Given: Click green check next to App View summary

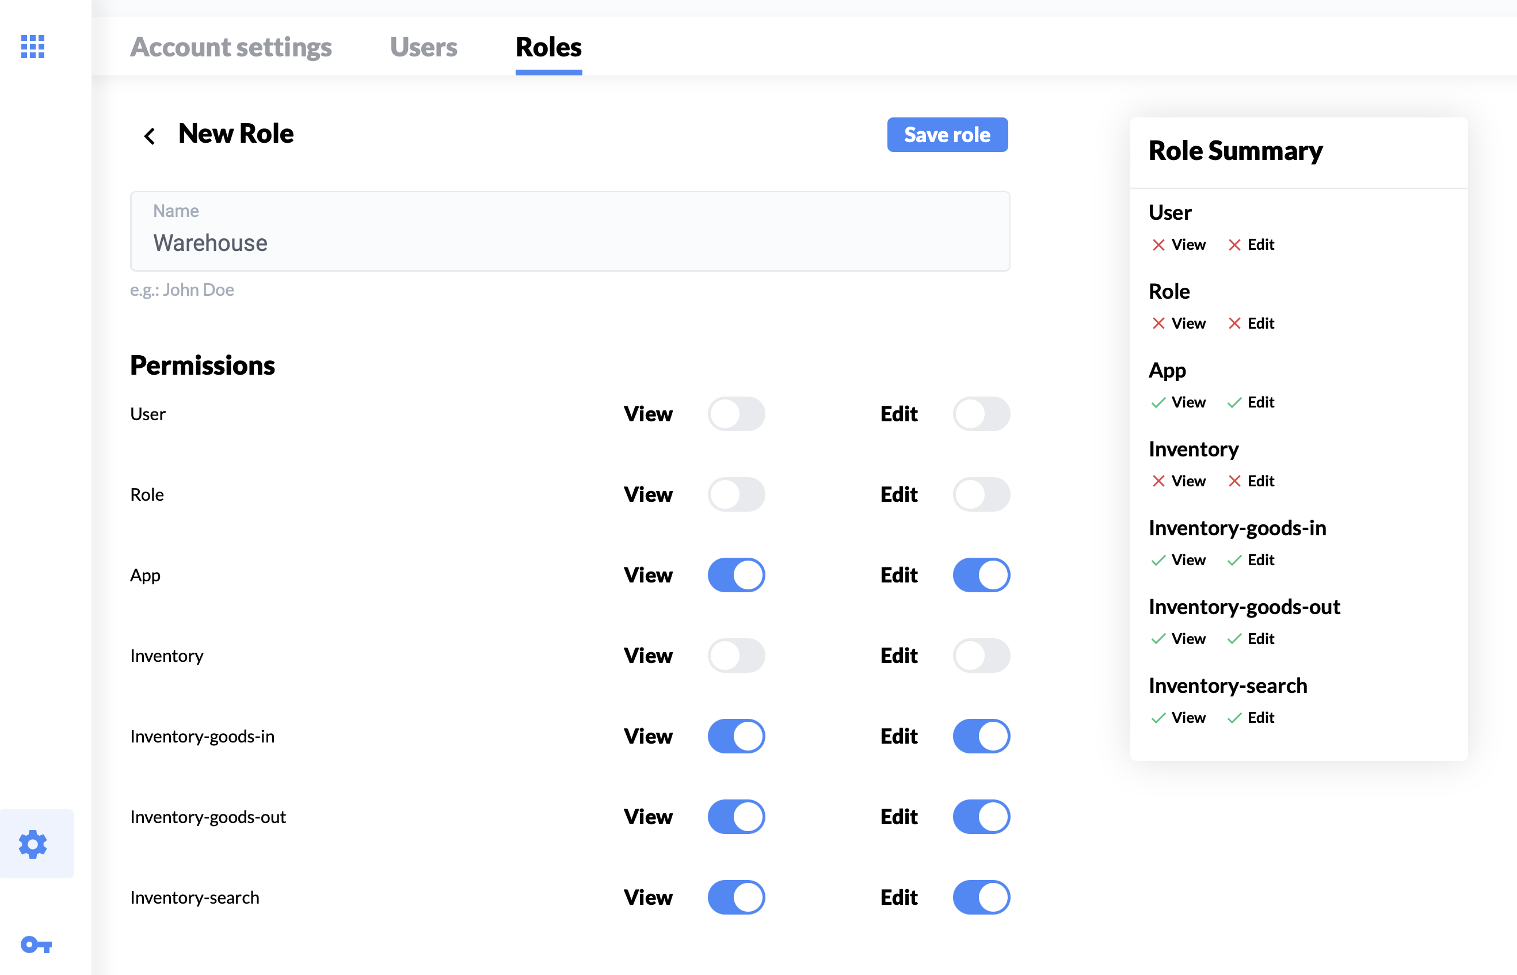Looking at the screenshot, I should click(x=1158, y=403).
